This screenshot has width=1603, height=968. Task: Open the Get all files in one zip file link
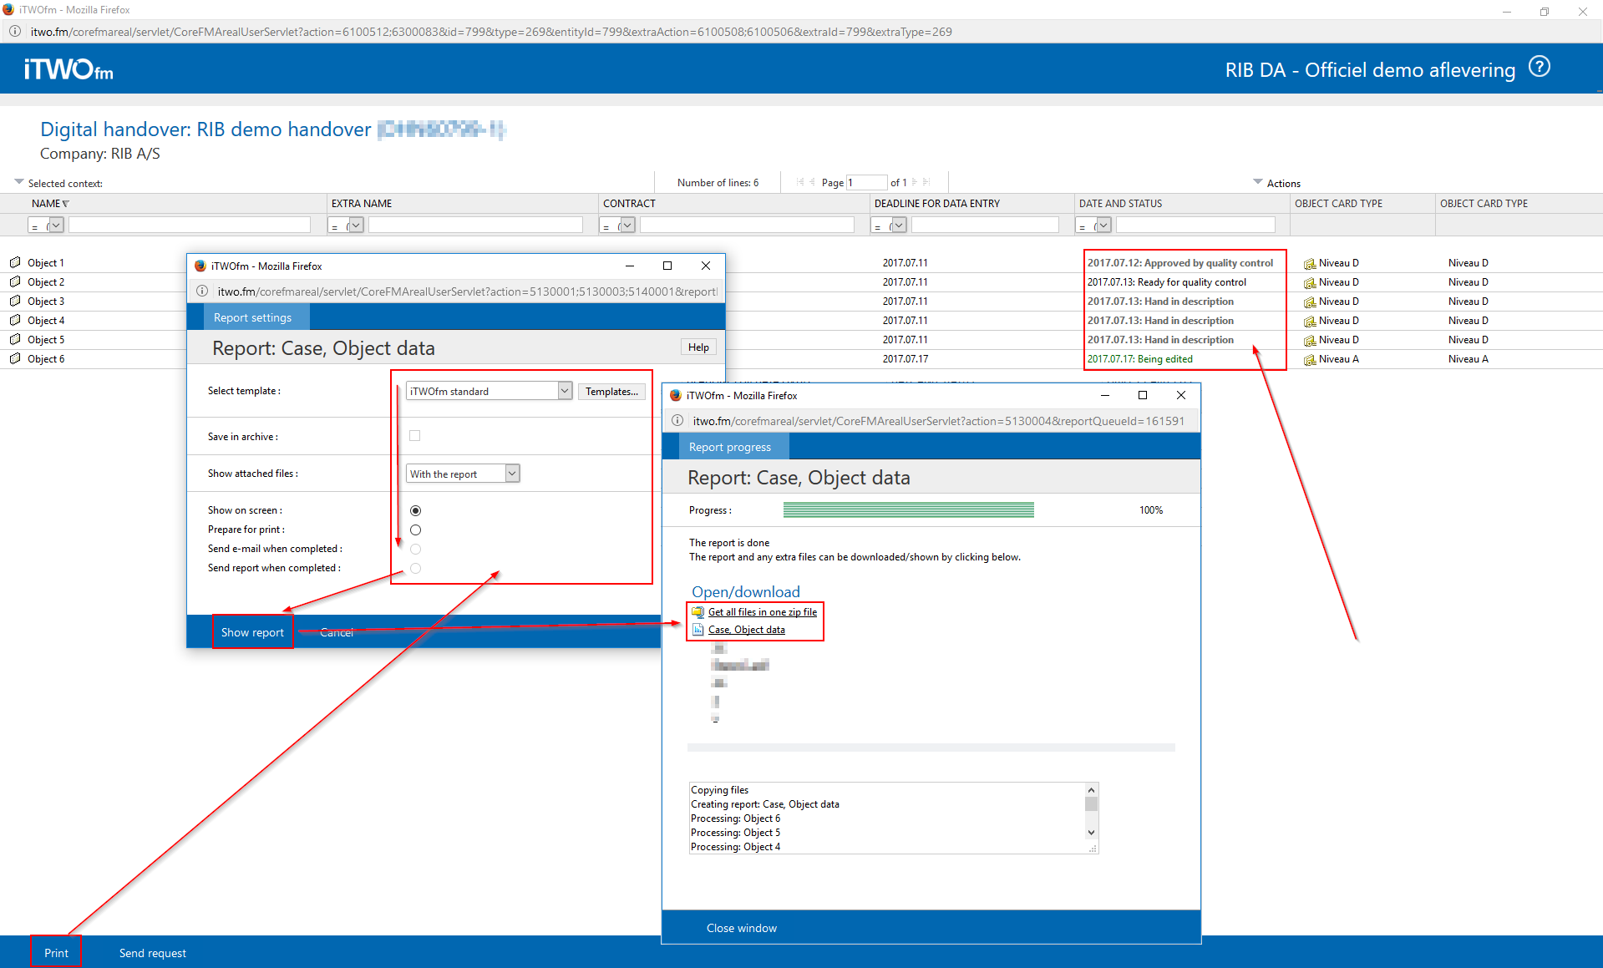pyautogui.click(x=762, y=612)
